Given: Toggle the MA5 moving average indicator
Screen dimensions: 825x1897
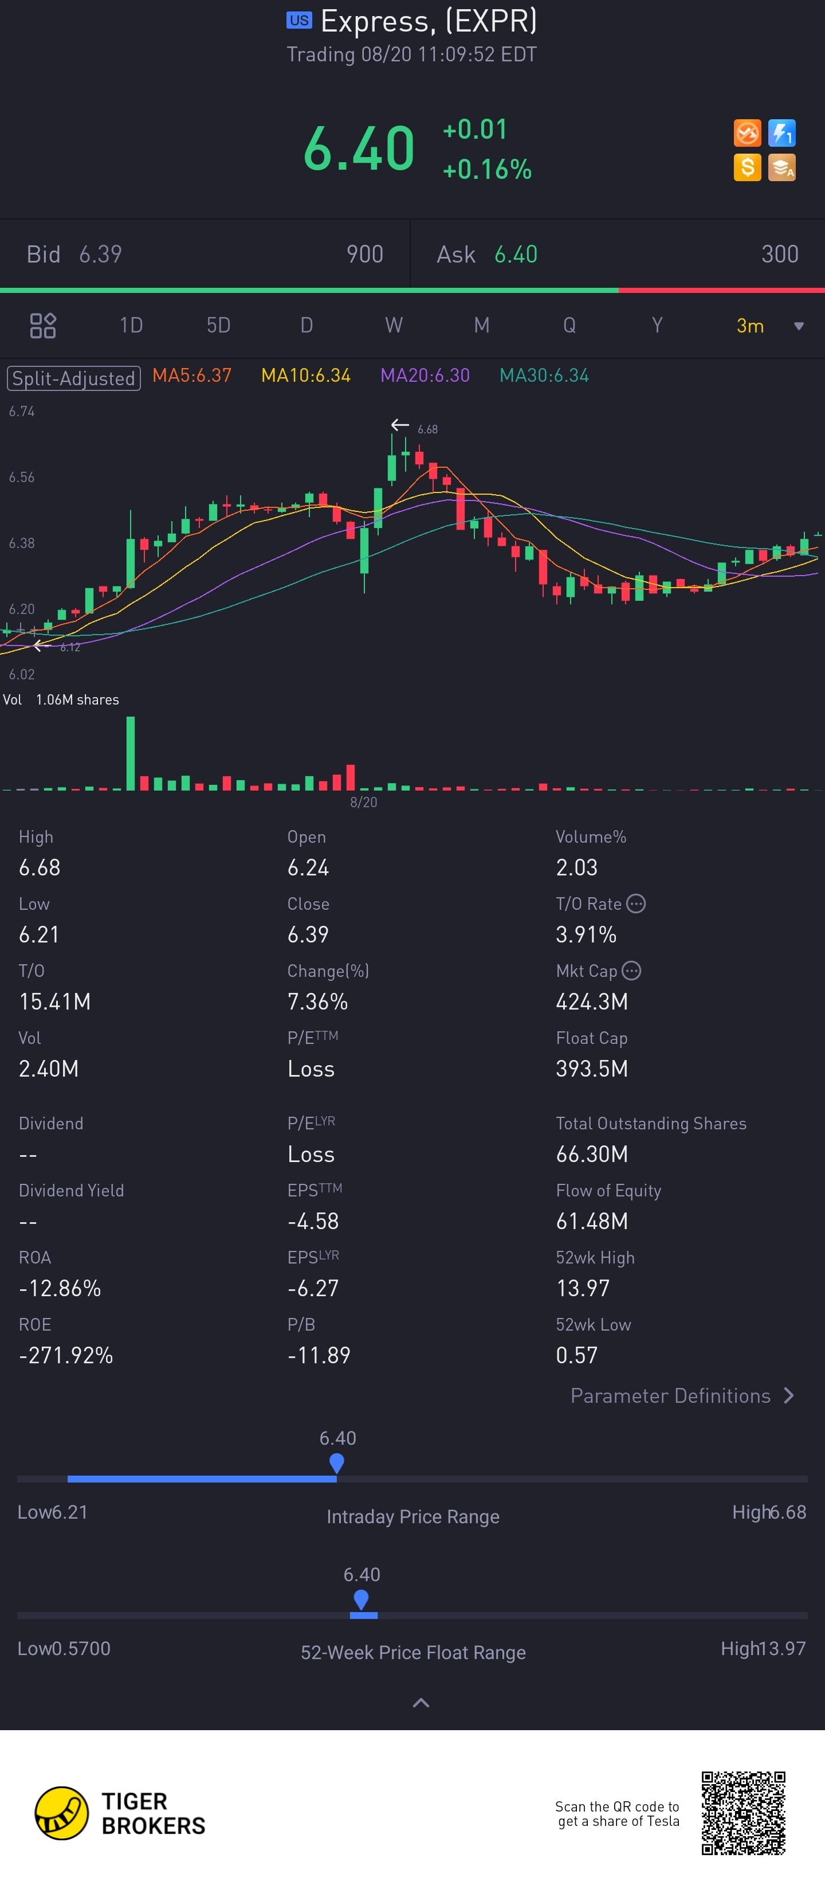Looking at the screenshot, I should (192, 376).
